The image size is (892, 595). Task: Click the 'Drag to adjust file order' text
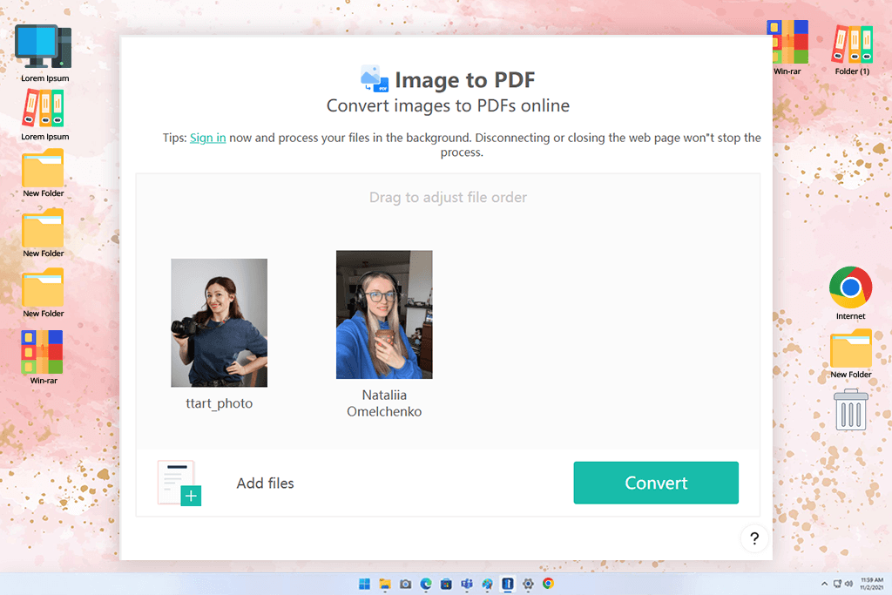pos(448,198)
